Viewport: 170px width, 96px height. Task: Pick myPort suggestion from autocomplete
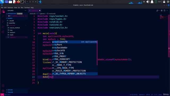point(74,45)
